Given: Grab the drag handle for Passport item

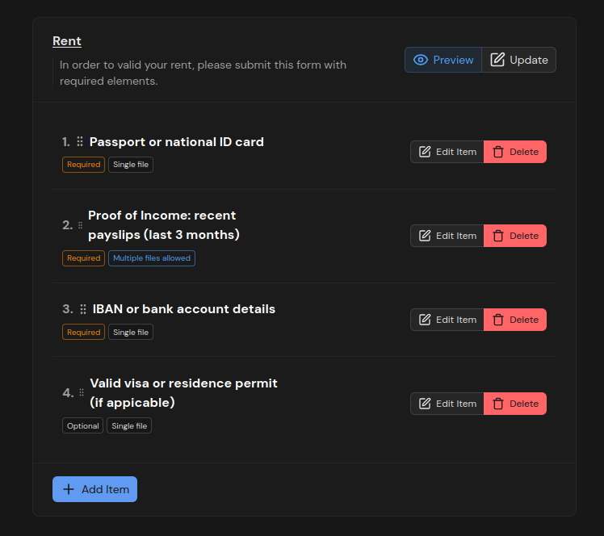Looking at the screenshot, I should 80,142.
